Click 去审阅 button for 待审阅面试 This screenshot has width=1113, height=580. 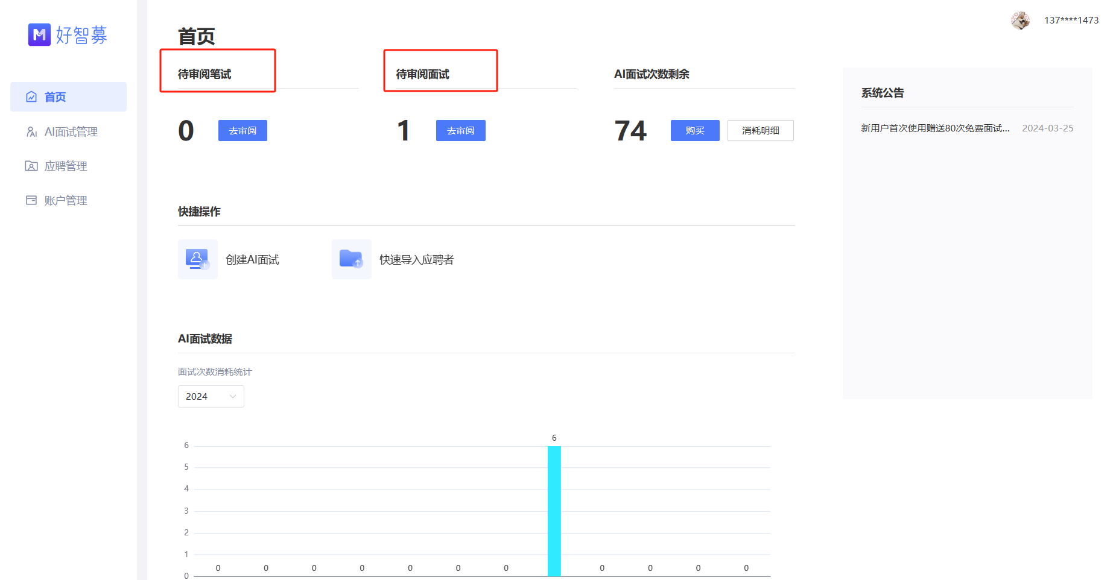click(460, 131)
